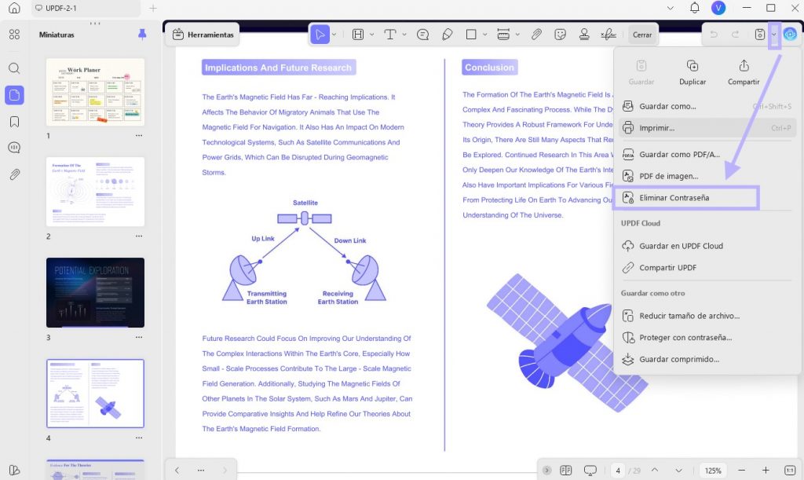Image resolution: width=804 pixels, height=480 pixels.
Task: Open the signature tool
Action: [608, 35]
